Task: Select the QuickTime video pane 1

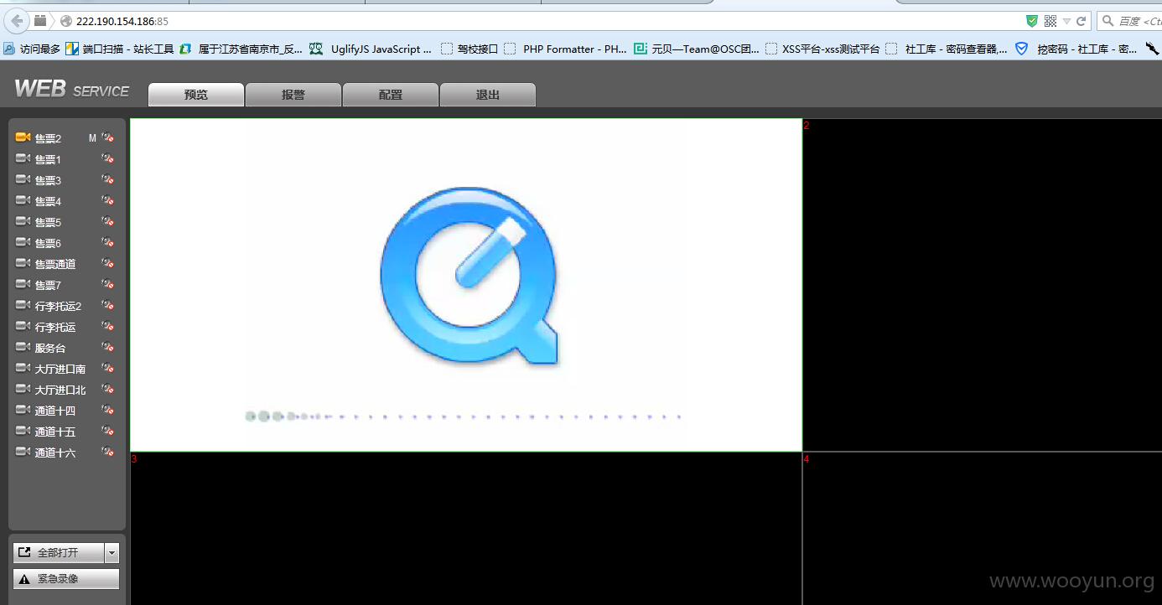Action: (466, 285)
